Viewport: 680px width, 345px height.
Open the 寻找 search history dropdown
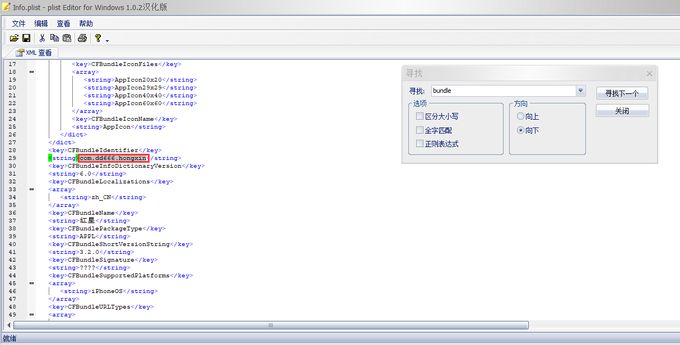click(x=581, y=90)
